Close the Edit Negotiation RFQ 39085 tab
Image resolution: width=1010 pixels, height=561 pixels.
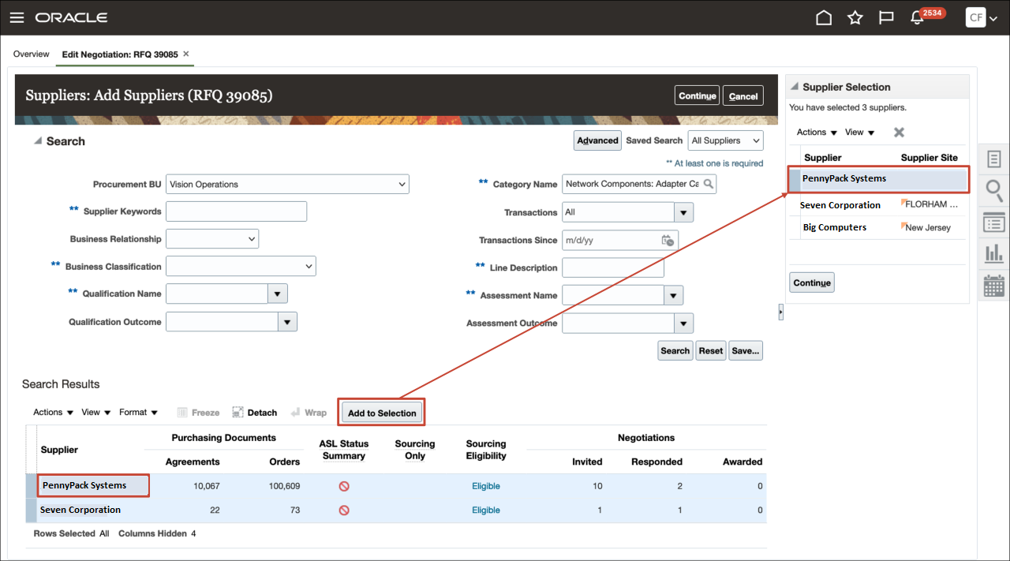click(186, 54)
